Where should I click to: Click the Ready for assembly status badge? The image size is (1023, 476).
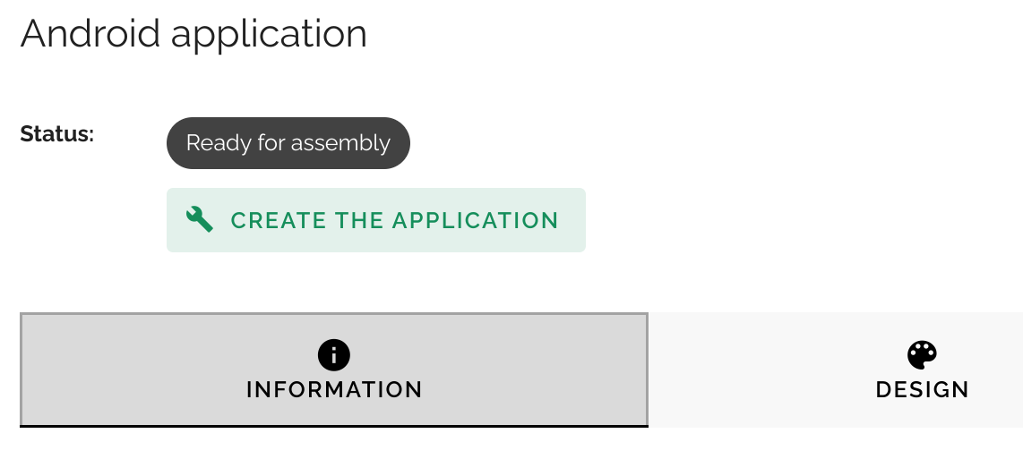pos(288,143)
